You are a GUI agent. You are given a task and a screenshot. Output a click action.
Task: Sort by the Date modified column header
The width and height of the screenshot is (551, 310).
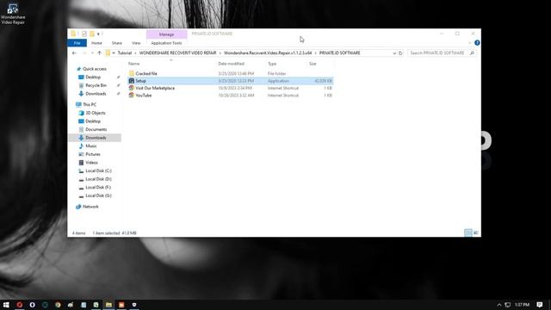(x=231, y=64)
